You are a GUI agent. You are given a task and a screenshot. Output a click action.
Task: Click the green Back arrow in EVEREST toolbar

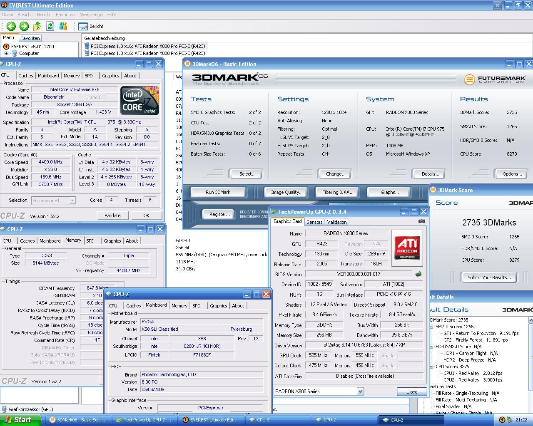11,26
